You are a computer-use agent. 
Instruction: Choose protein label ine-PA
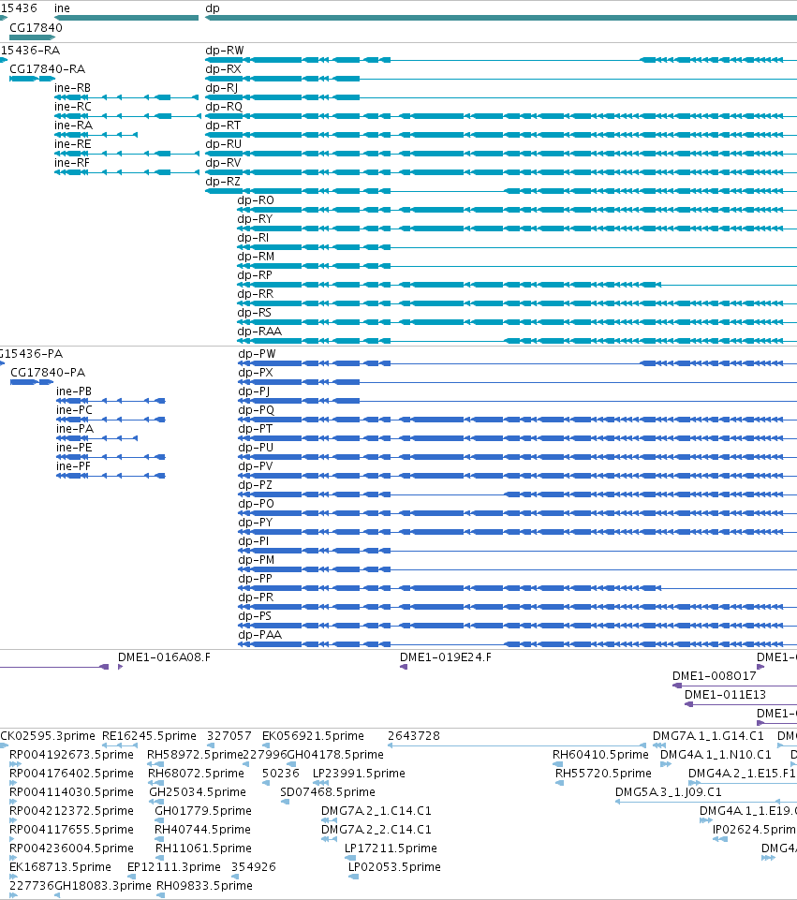pyautogui.click(x=75, y=429)
